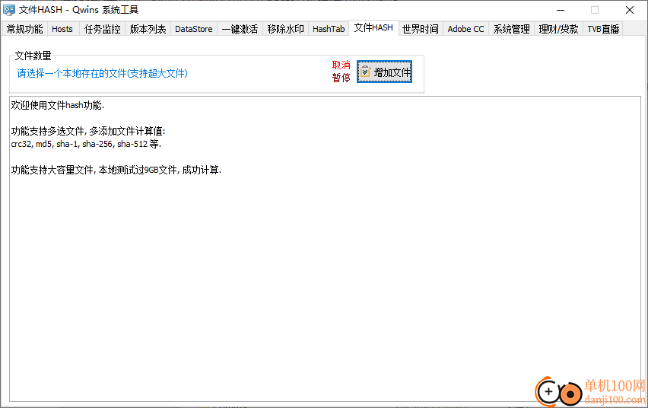Select the 版本列表 tab

(x=148, y=29)
